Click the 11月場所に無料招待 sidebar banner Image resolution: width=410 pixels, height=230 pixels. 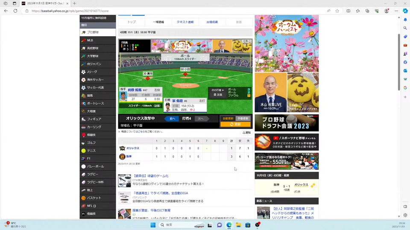tap(97, 18)
